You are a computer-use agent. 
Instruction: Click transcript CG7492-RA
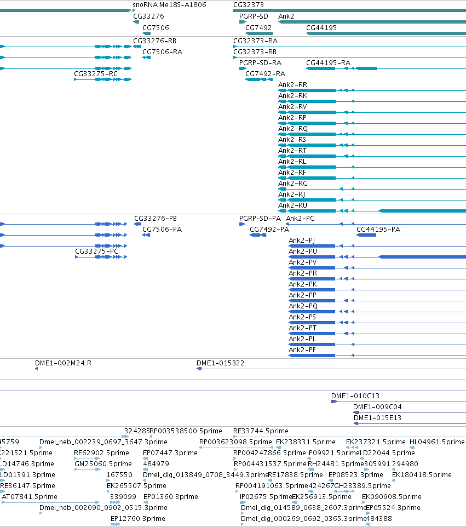(265, 73)
